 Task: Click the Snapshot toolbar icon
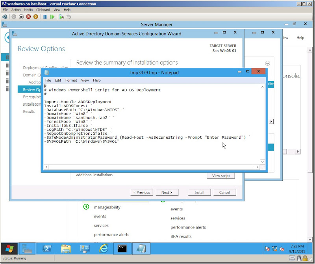pos(61,17)
